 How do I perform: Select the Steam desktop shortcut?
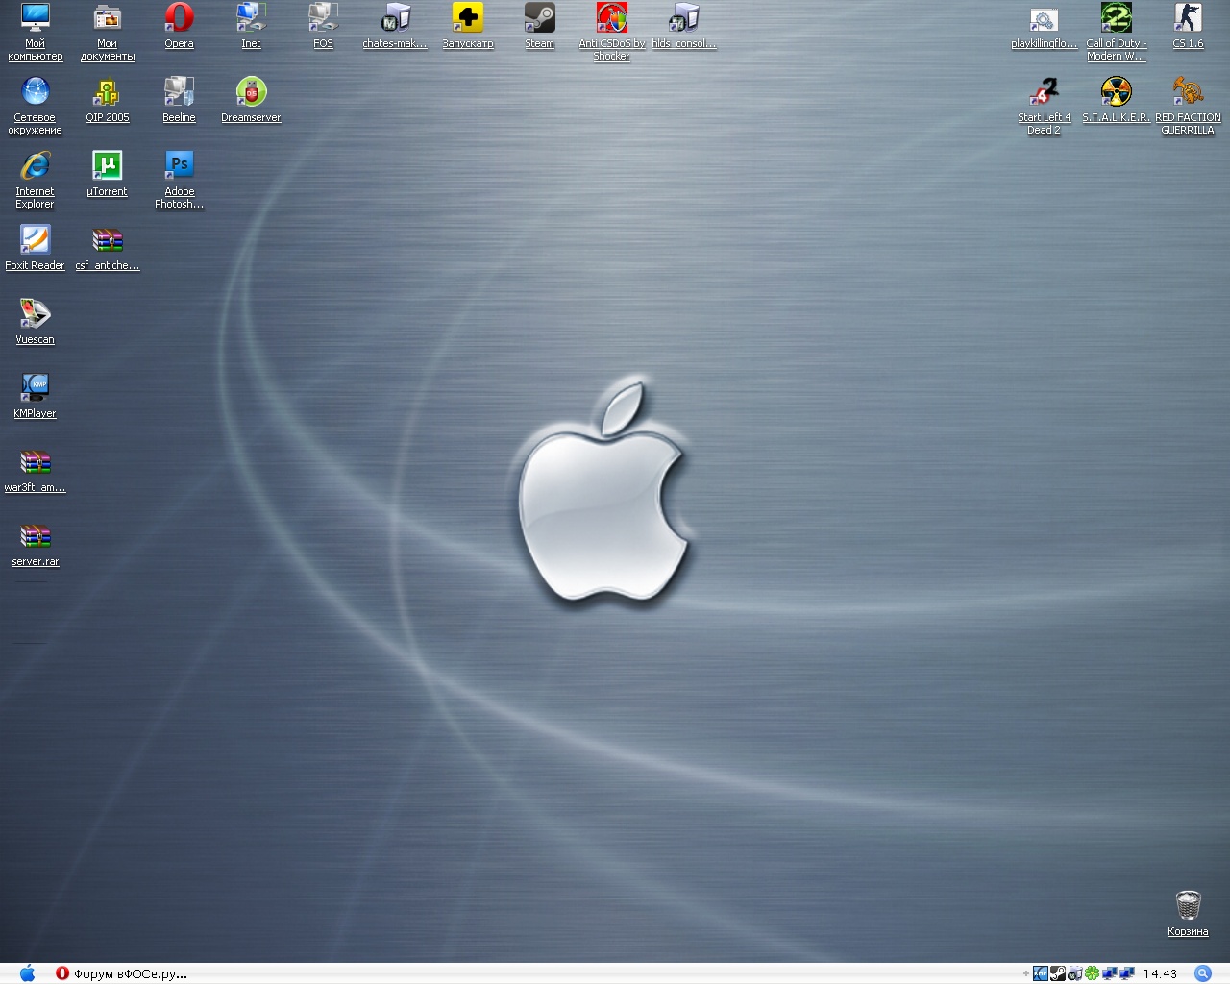(x=539, y=19)
